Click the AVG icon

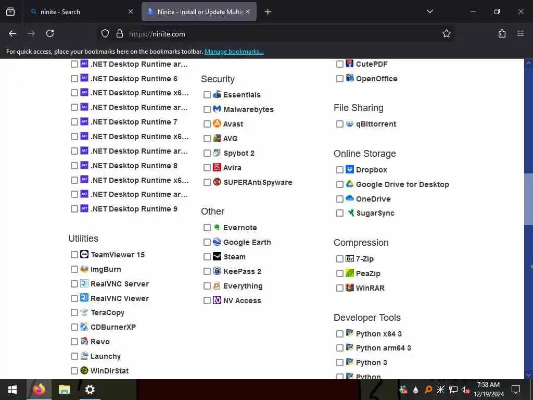coord(217,138)
